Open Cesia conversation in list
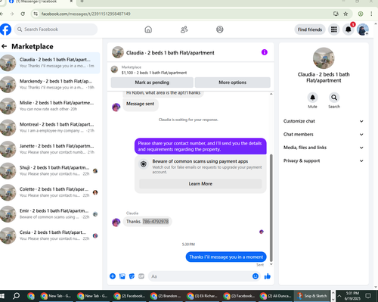This screenshot has width=378, height=302. point(50,235)
